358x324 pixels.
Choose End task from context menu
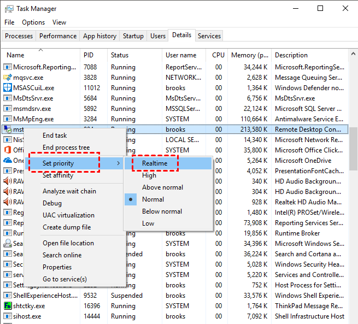55,136
